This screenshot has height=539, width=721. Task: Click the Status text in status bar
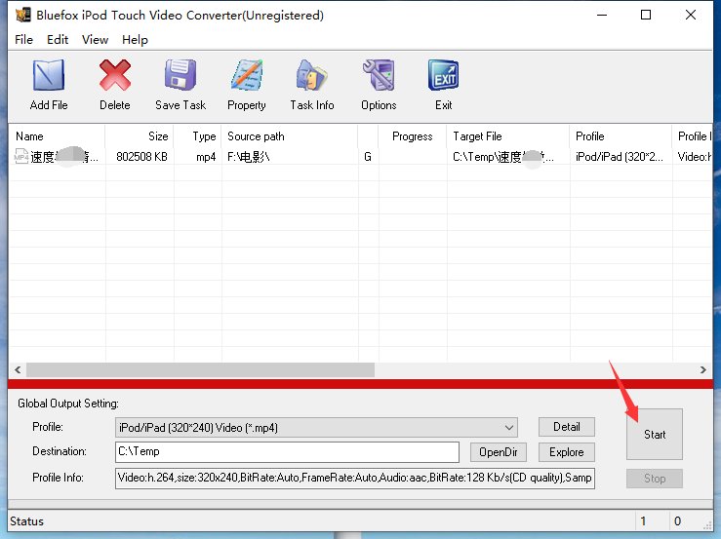click(x=26, y=521)
